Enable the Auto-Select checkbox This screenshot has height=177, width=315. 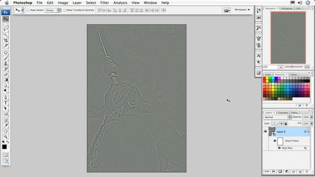(29, 10)
